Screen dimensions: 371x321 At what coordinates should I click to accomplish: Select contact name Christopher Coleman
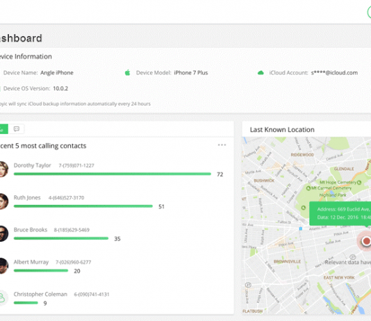tap(40, 294)
